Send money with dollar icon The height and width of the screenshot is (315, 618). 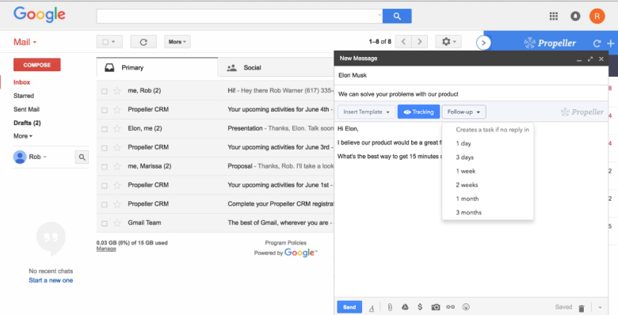coord(420,307)
